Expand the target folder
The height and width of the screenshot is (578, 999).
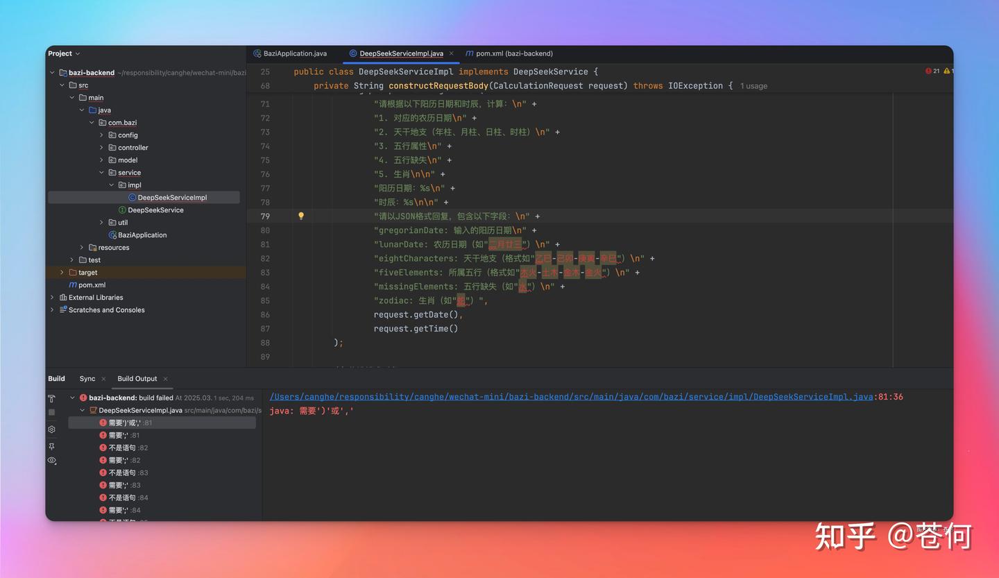pyautogui.click(x=62, y=273)
